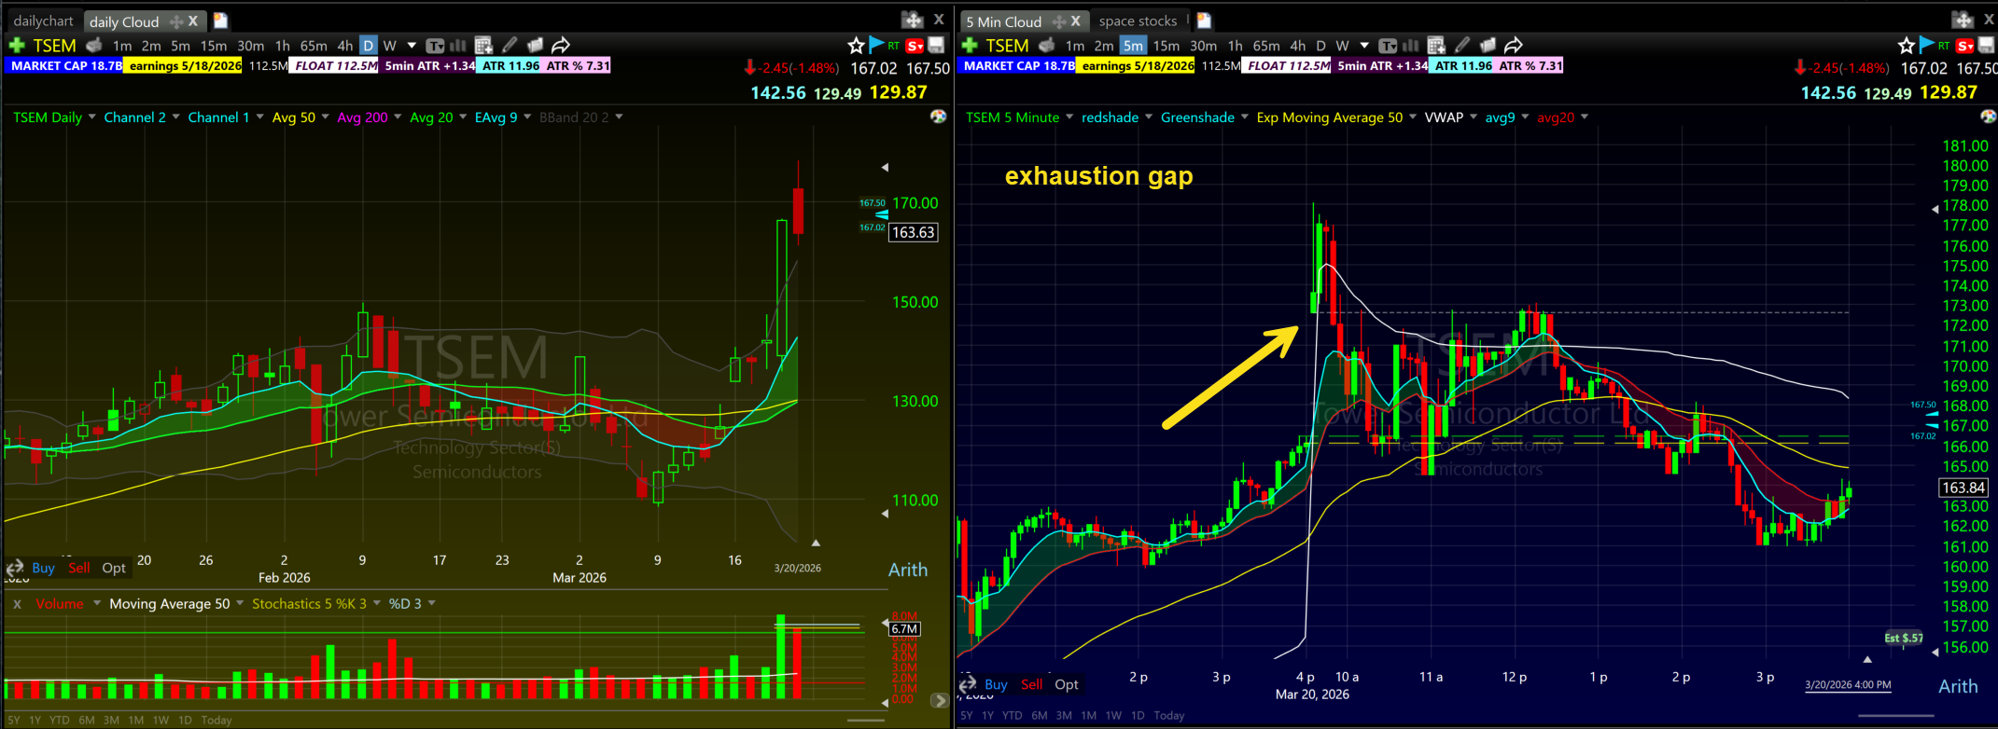Click the move window icon at top of left chart
This screenshot has width=1998, height=729.
912,20
